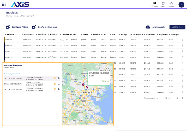The width and height of the screenshot is (187, 131).
Task: Click the check-circle icon in the second circuit row
Action: point(59,84)
